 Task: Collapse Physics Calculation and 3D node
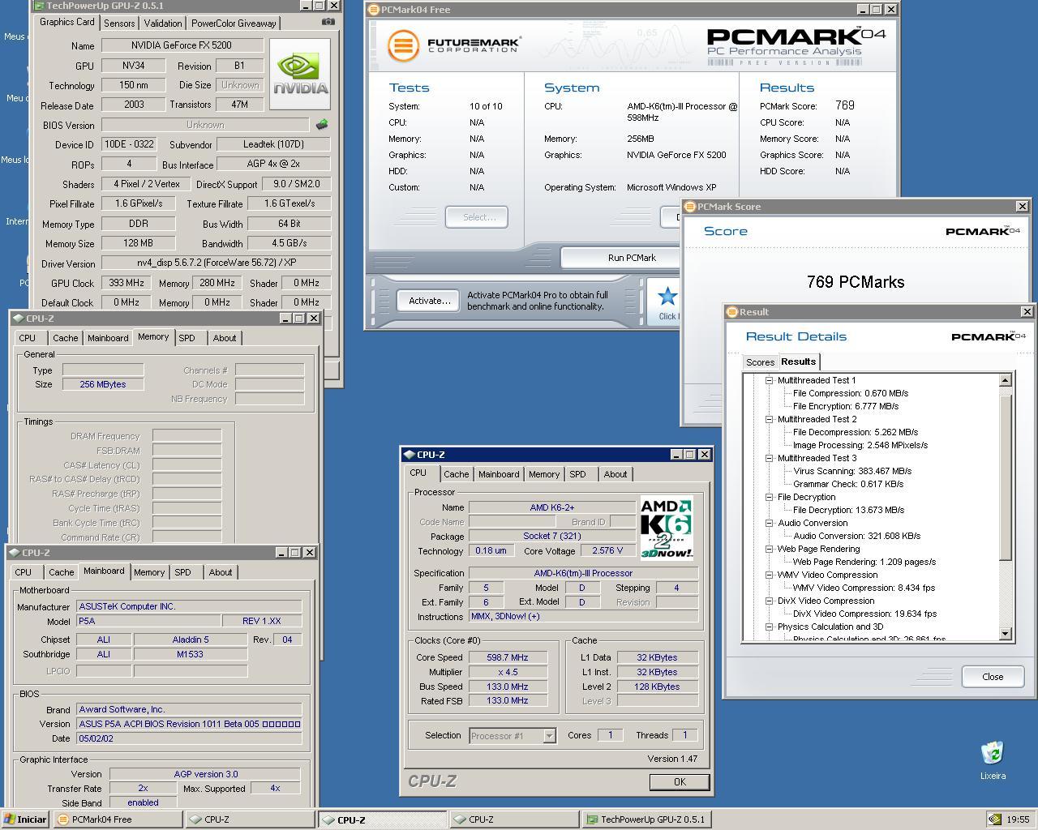[769, 627]
